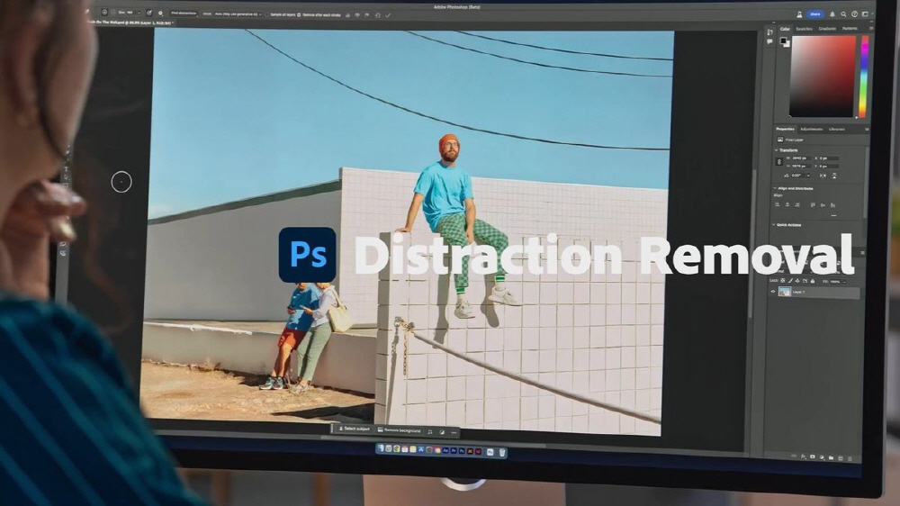This screenshot has height=506, width=900.
Task: Click the search icon in top right
Action: pyautogui.click(x=842, y=14)
